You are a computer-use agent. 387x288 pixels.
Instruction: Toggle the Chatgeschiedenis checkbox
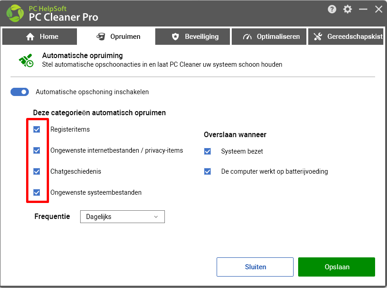37,171
